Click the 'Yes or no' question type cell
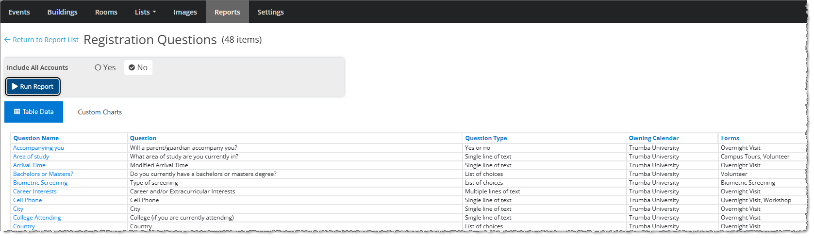 (478, 148)
